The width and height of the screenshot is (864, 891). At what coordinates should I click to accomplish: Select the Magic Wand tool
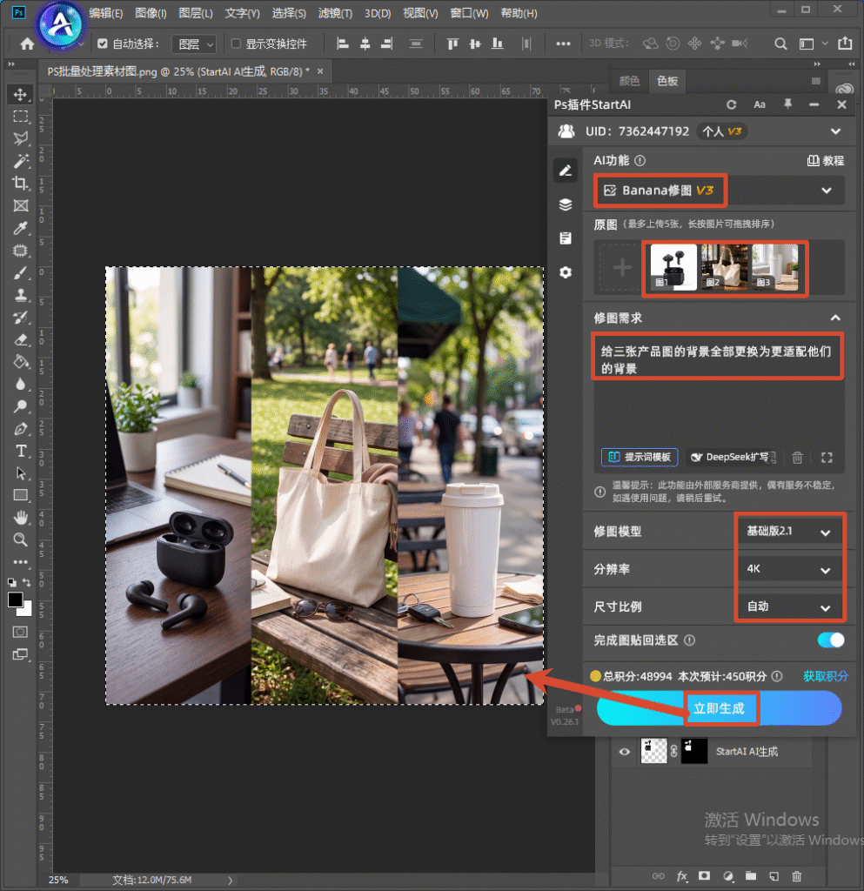(x=21, y=161)
